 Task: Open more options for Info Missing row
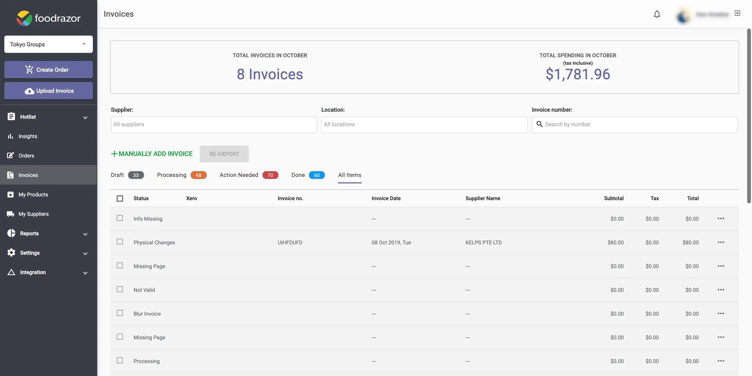[x=721, y=218]
